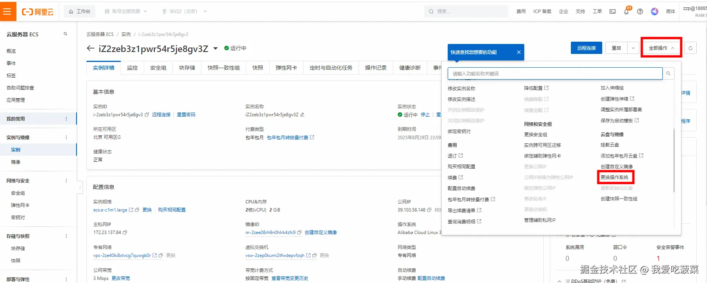
Task: Click the Aliyun logo
Action: 37,12
